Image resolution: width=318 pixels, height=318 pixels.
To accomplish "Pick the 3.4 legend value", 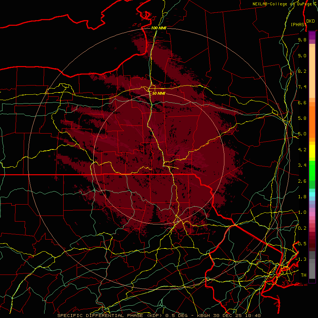I will [x=302, y=165].
